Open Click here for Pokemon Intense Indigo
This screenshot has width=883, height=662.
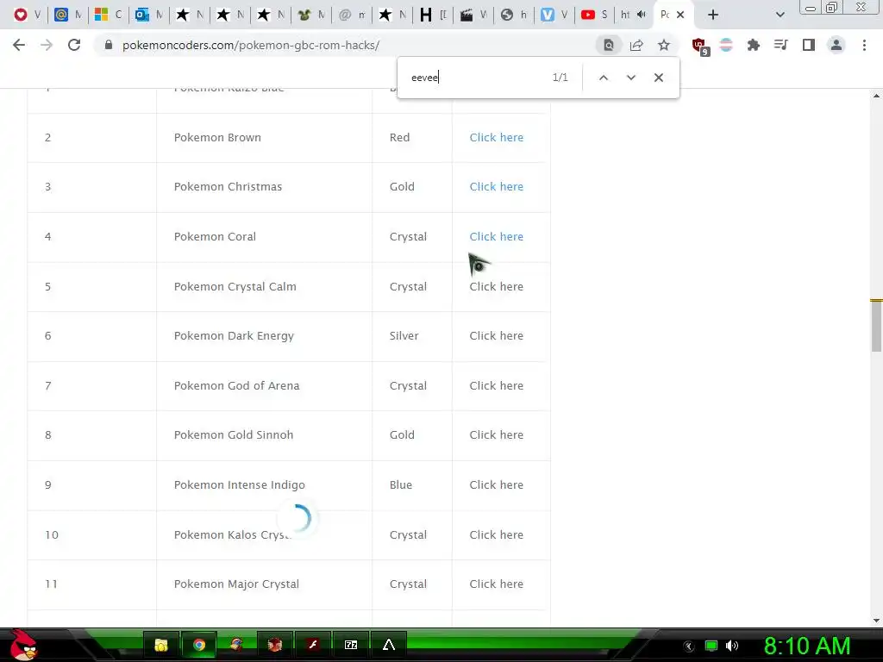click(496, 484)
